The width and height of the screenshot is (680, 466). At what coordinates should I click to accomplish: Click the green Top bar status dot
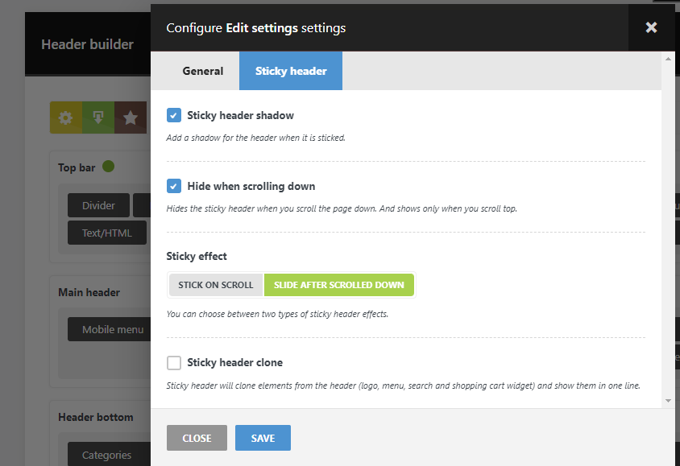pos(108,167)
